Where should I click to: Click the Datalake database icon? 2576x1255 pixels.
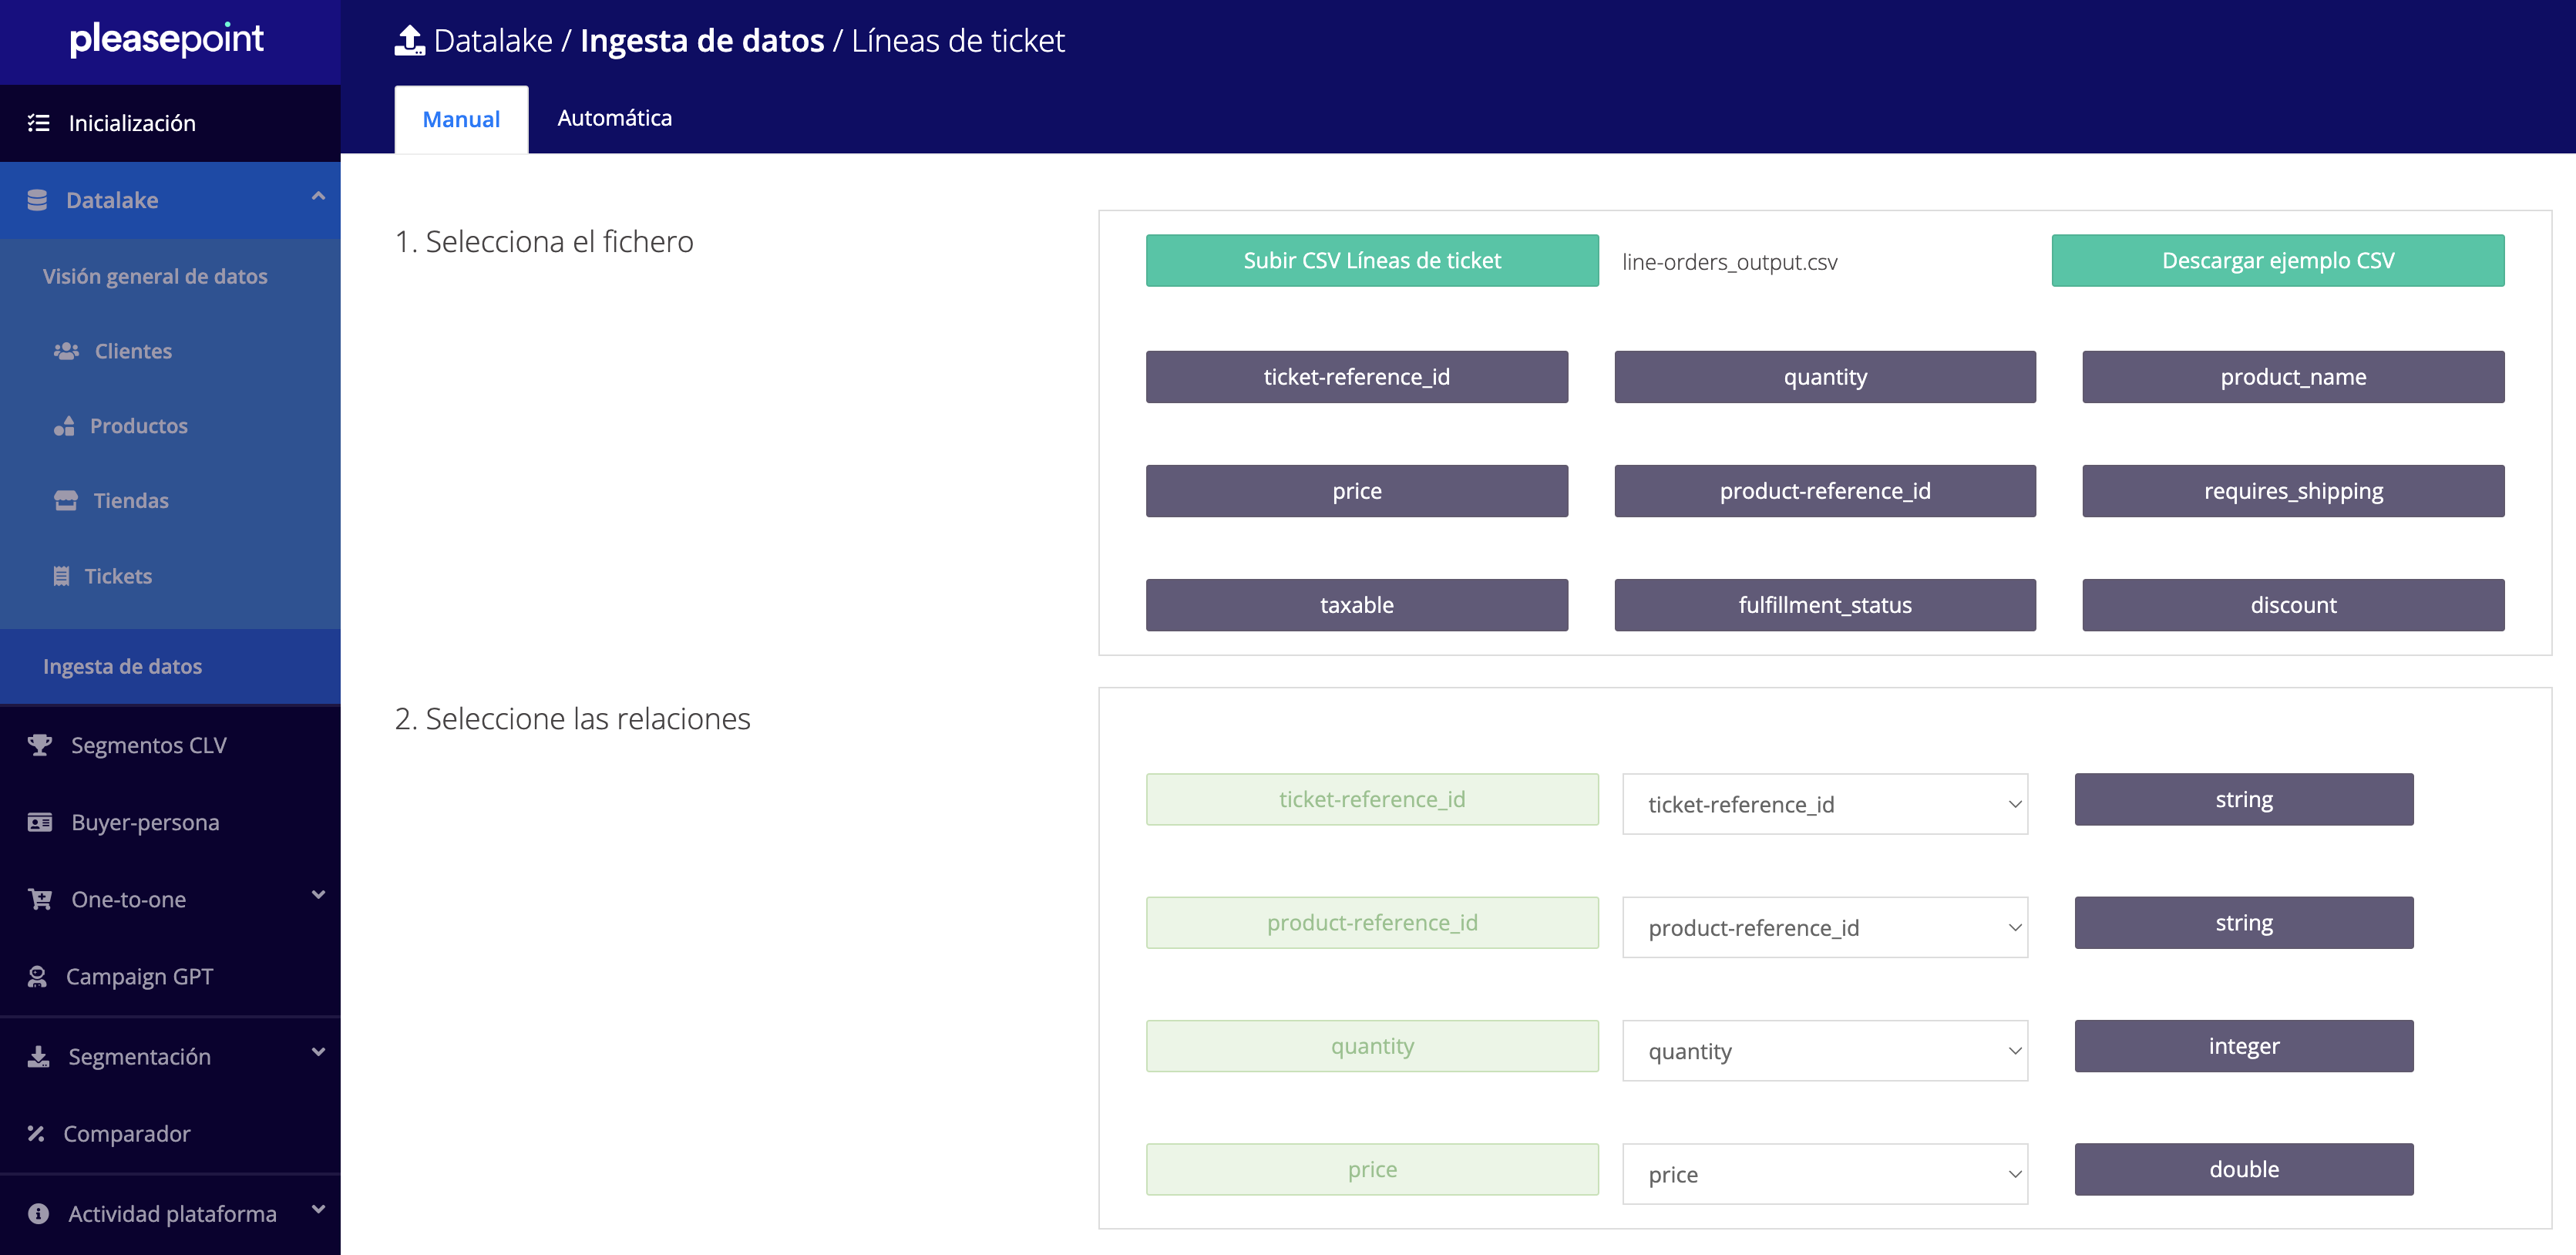click(37, 200)
